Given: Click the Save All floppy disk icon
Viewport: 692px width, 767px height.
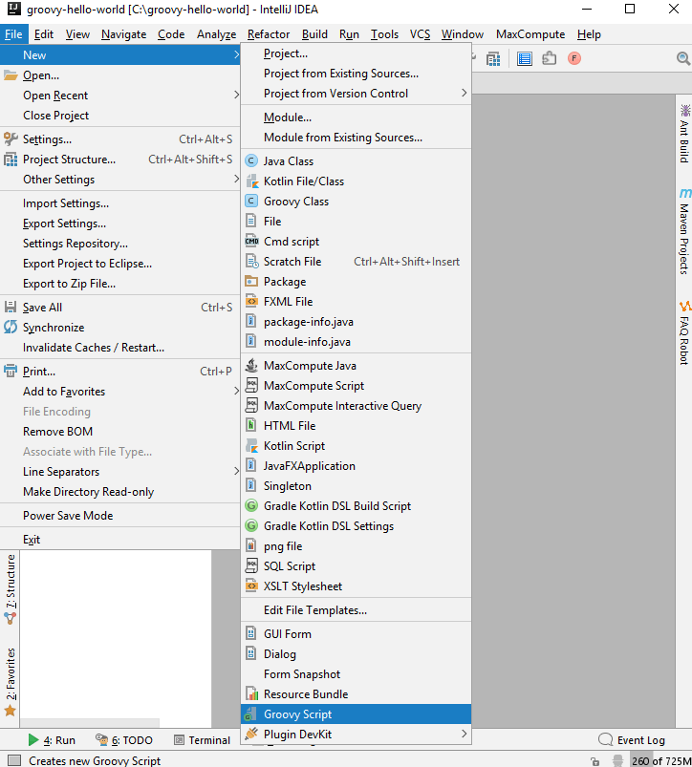Looking at the screenshot, I should coord(11,308).
